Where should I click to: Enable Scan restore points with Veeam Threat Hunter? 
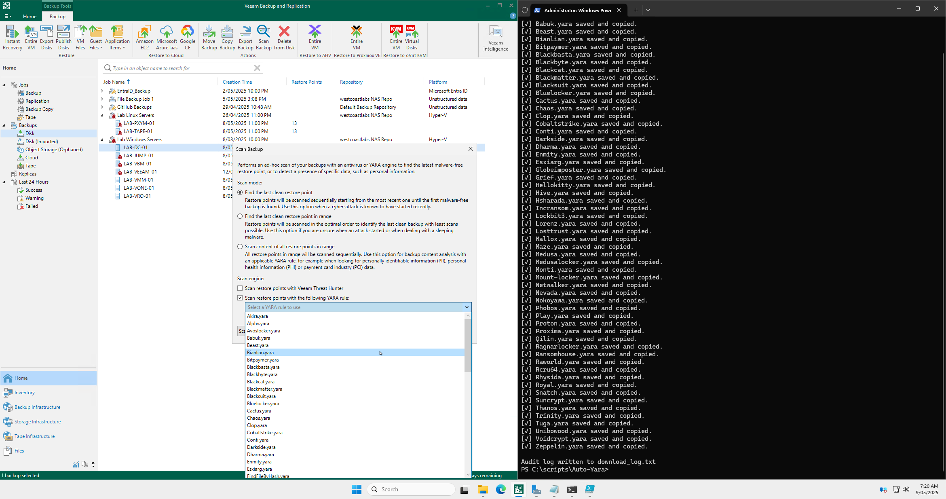[240, 288]
